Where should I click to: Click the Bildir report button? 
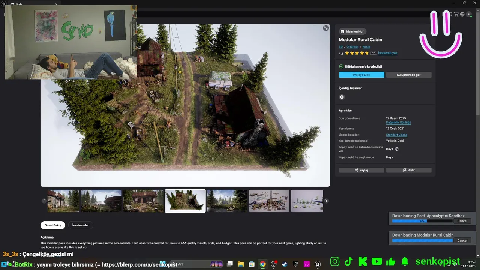(409, 170)
